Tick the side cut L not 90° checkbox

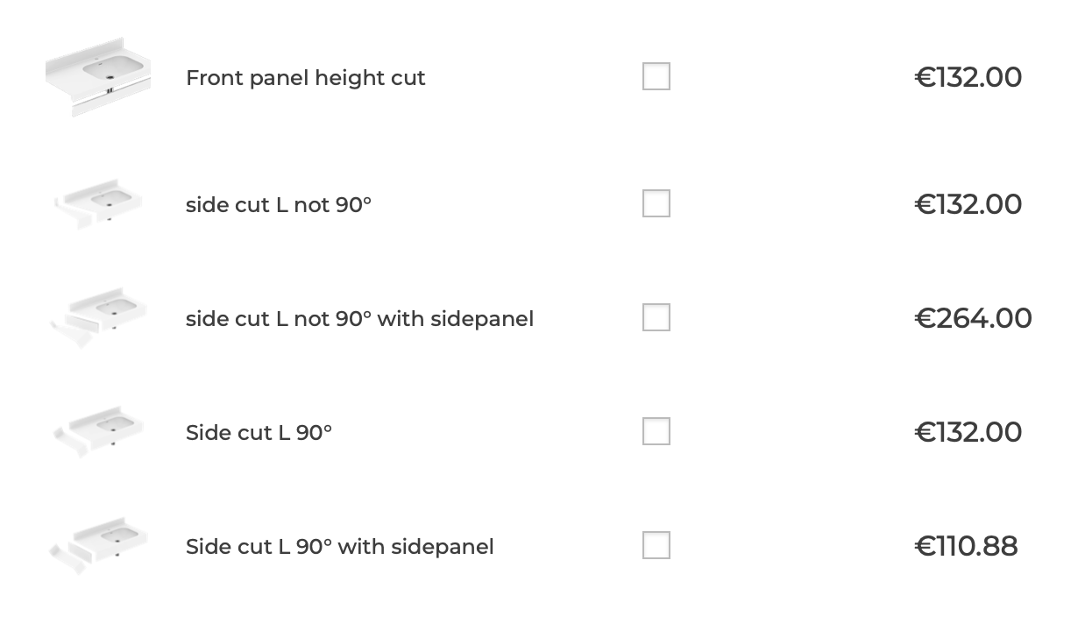click(656, 203)
